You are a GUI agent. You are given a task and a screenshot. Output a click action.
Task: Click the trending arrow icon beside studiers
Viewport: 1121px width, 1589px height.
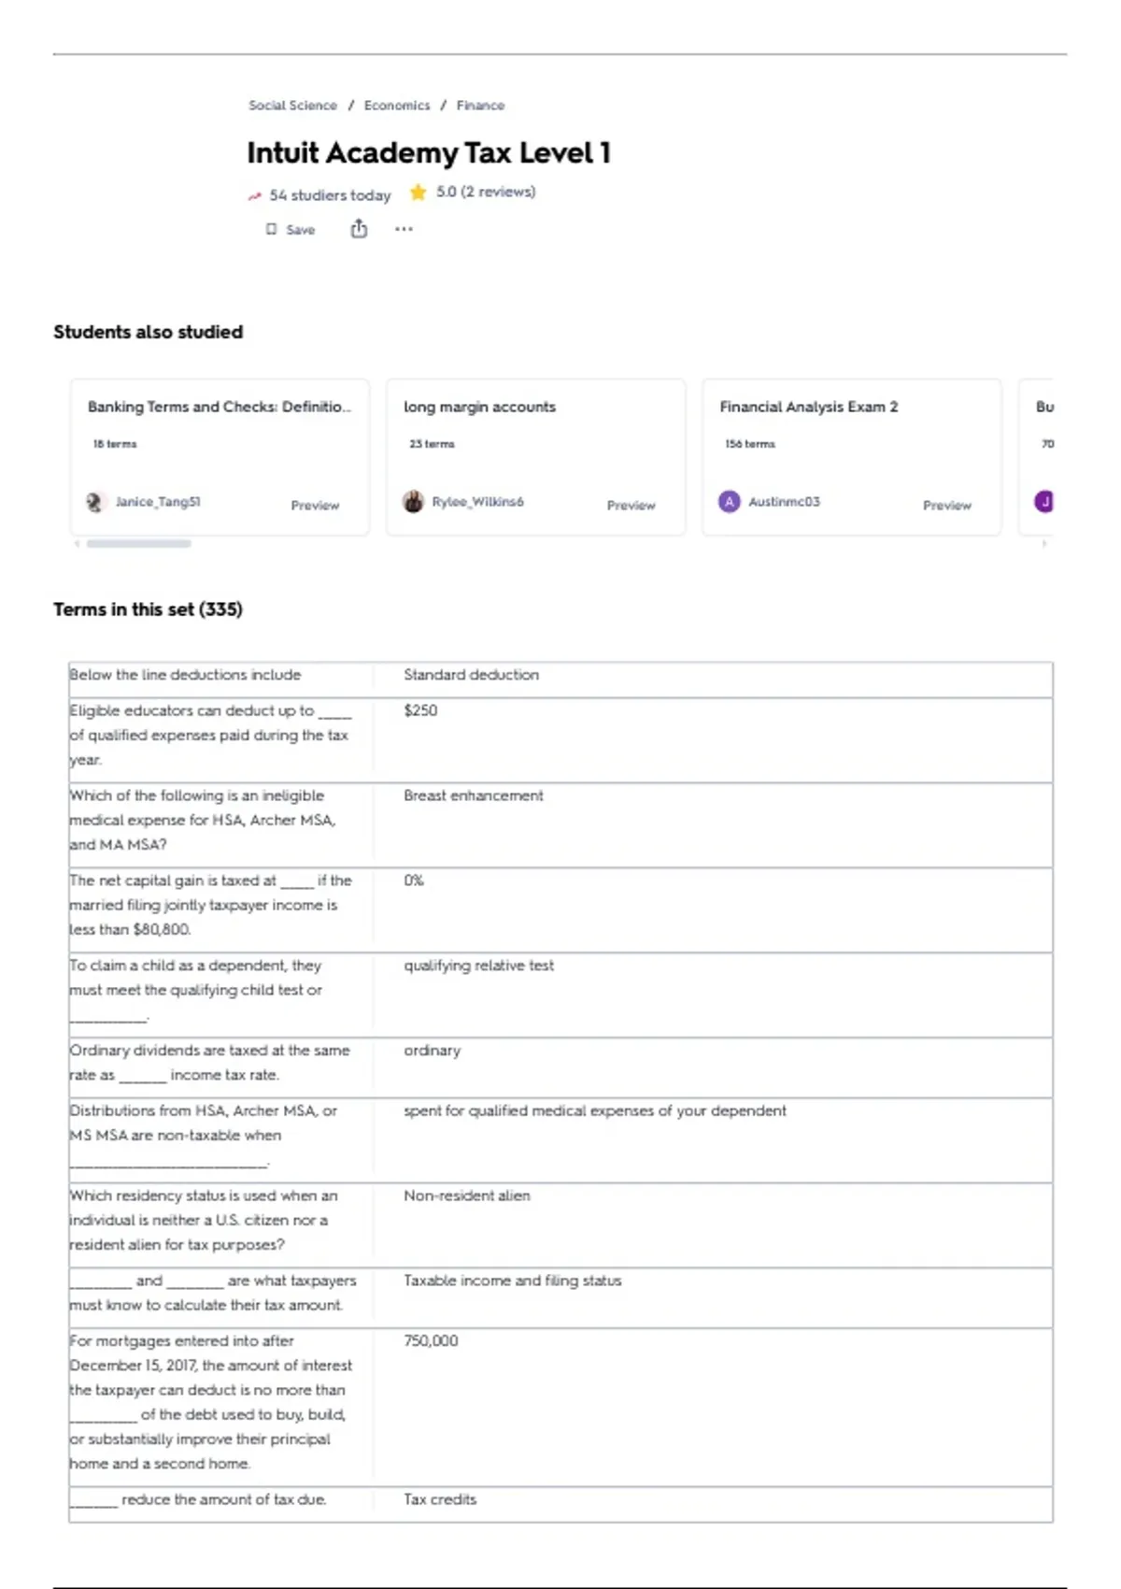(x=254, y=196)
